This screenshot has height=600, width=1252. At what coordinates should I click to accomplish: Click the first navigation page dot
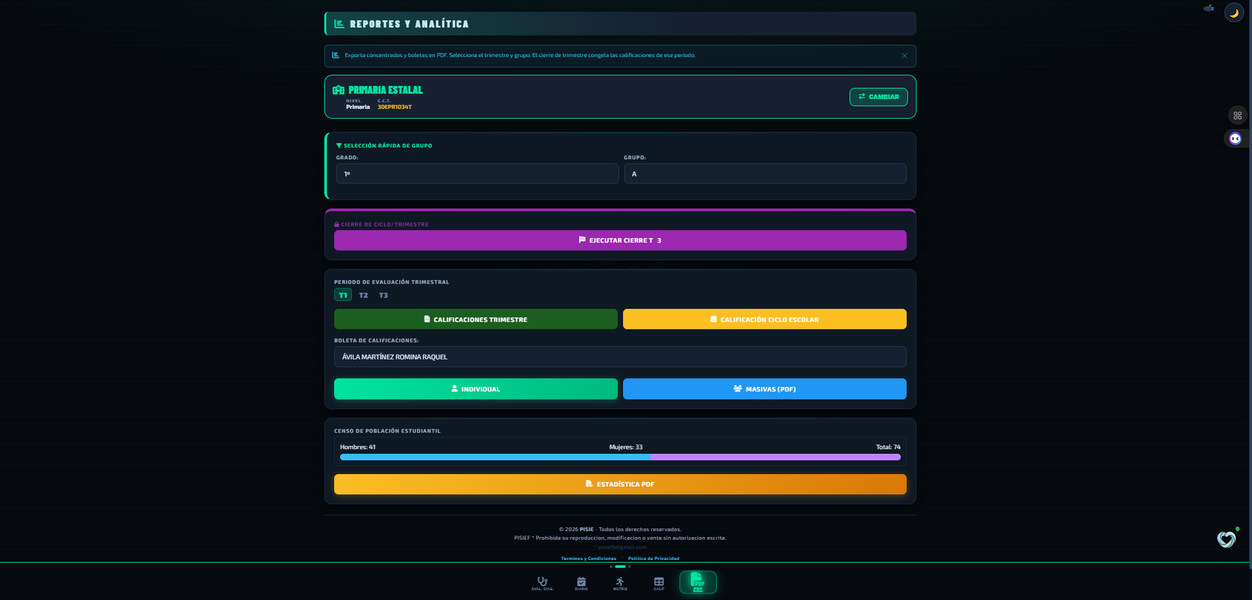click(x=611, y=567)
